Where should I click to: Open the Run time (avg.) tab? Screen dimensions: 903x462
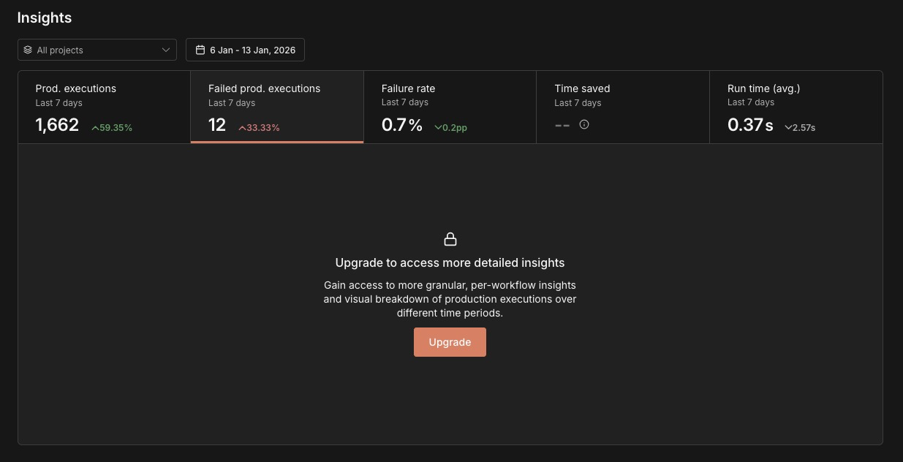pyautogui.click(x=796, y=107)
